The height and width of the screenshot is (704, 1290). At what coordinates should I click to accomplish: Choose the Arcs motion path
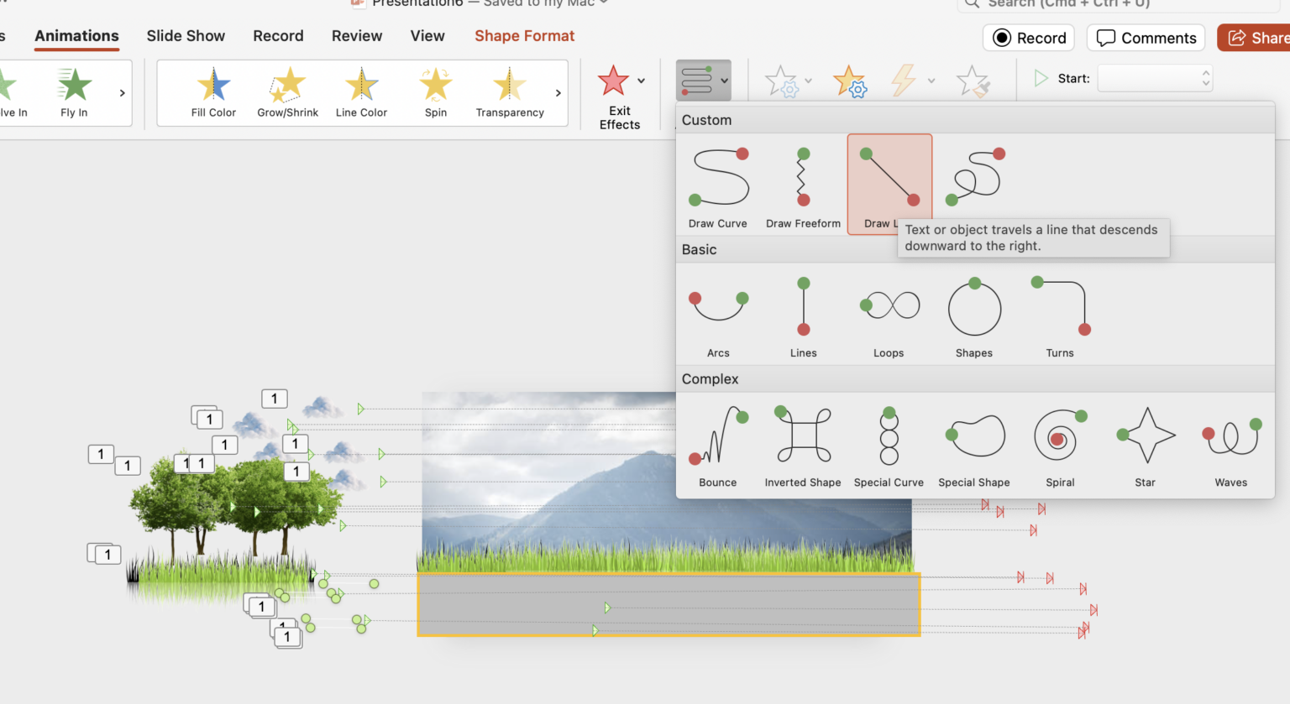point(718,315)
